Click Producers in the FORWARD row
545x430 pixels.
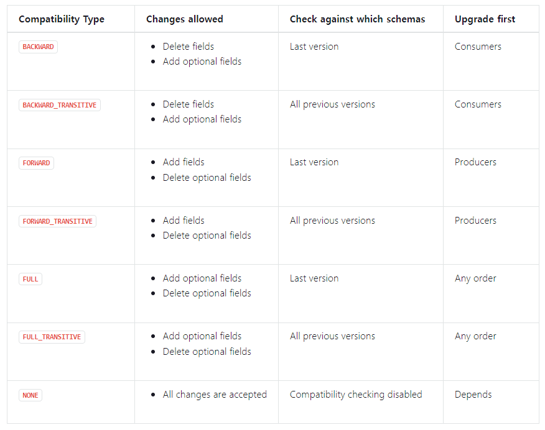click(x=475, y=162)
